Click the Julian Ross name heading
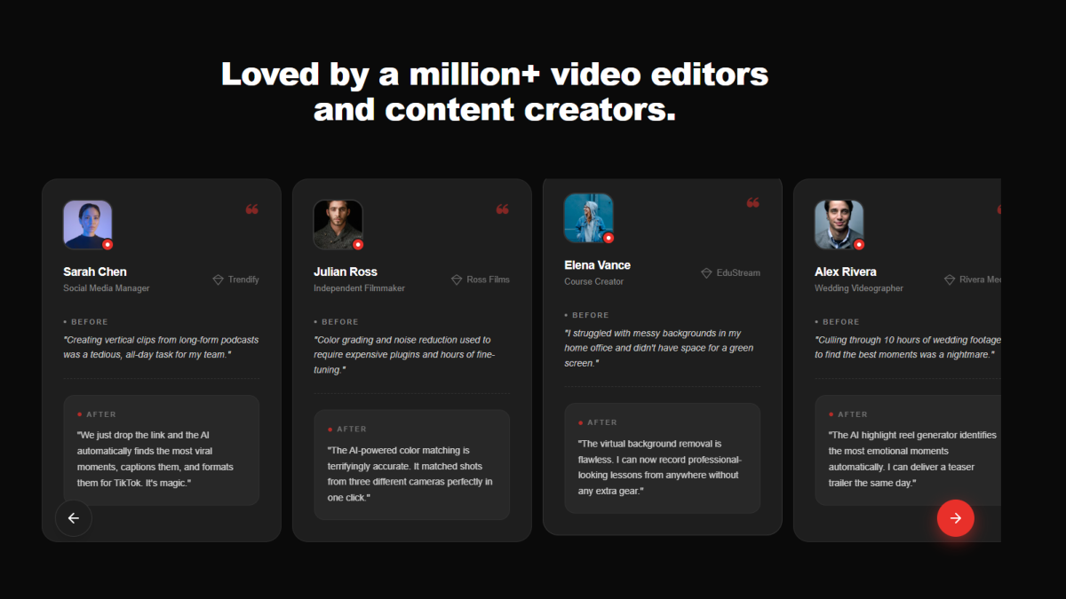The width and height of the screenshot is (1066, 599). (x=346, y=272)
